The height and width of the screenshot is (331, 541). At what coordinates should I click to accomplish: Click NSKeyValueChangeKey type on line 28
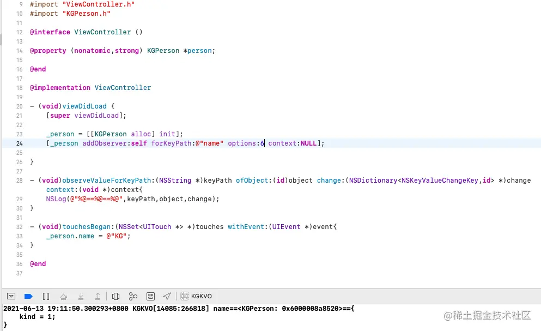(x=440, y=180)
